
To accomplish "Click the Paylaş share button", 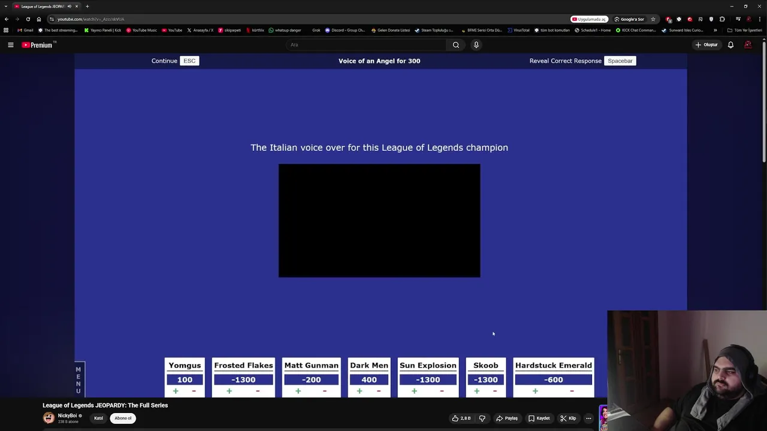I will point(507,418).
